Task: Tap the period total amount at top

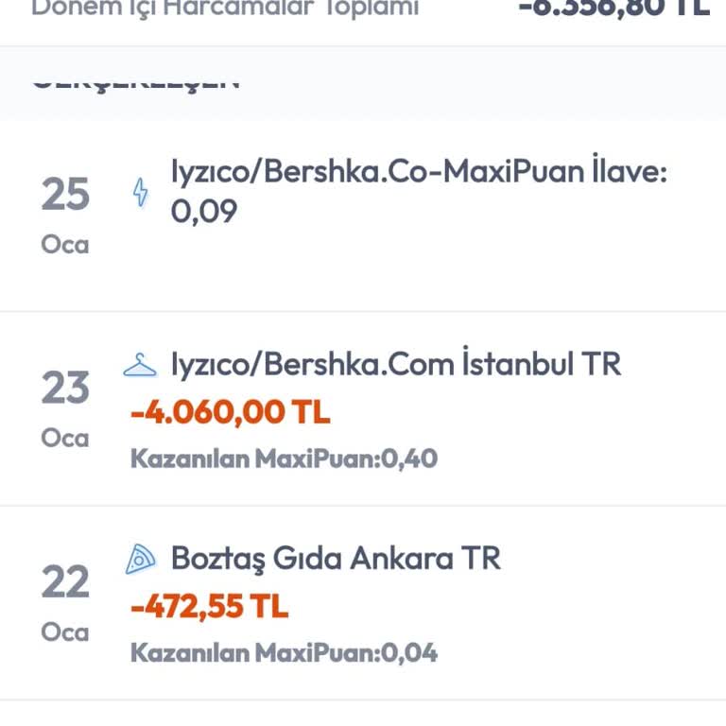Action: click(614, 9)
